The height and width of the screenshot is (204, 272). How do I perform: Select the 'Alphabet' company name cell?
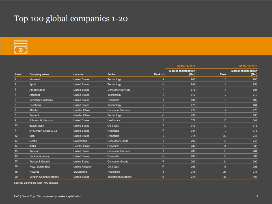[x=34, y=95]
